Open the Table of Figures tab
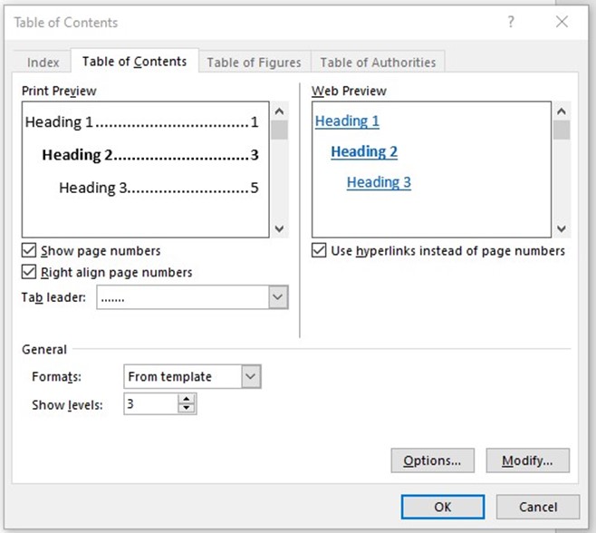Screen dimensions: 596x533 (x=254, y=63)
